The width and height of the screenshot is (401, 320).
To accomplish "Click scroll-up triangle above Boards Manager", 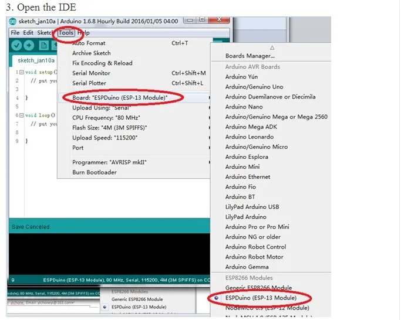I will pyautogui.click(x=272, y=47).
